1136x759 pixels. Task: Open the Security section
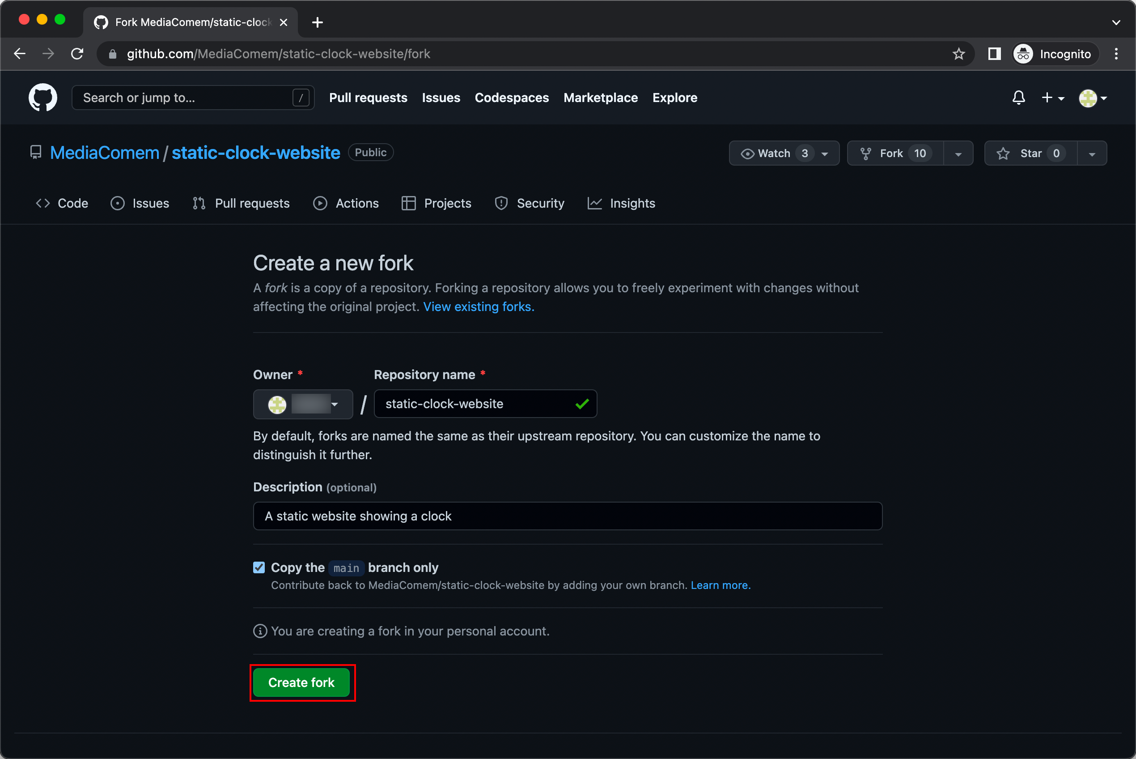click(529, 203)
